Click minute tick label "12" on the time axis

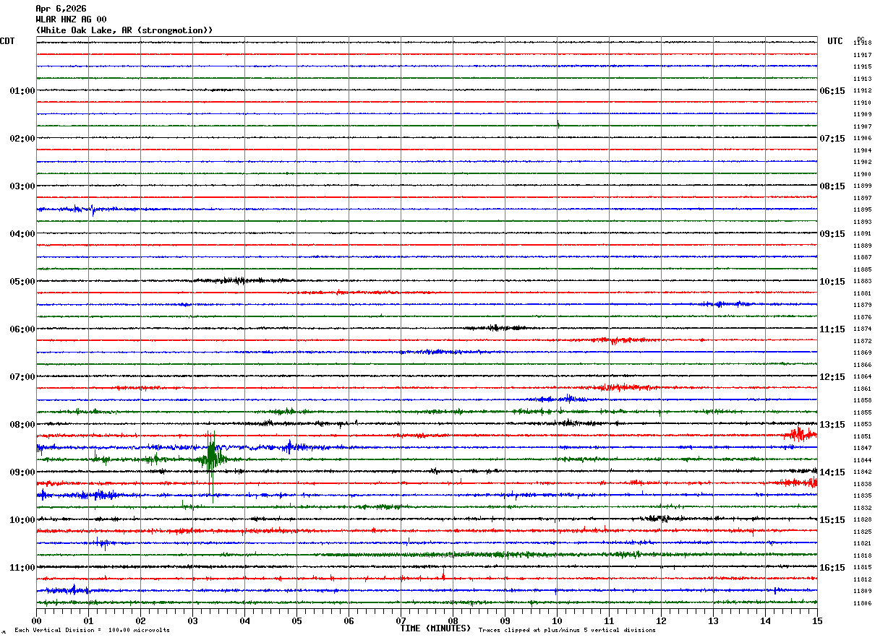pyautogui.click(x=661, y=621)
